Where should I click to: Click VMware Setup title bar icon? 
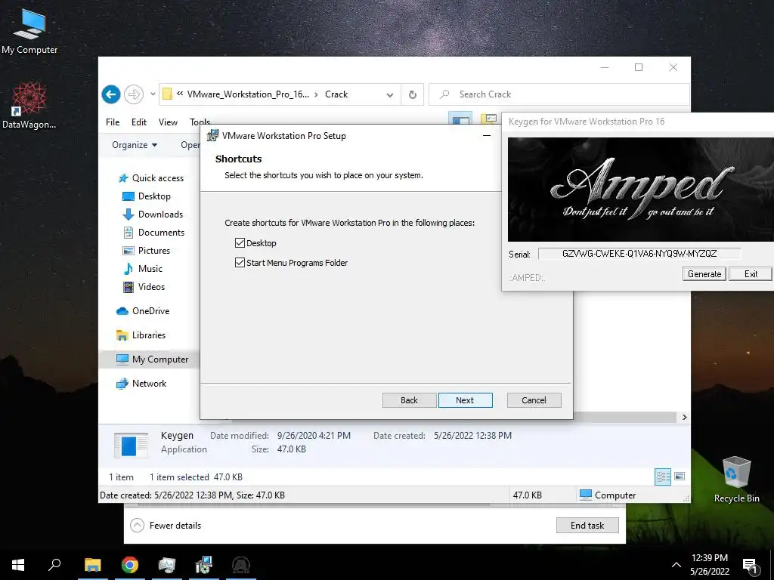point(212,135)
